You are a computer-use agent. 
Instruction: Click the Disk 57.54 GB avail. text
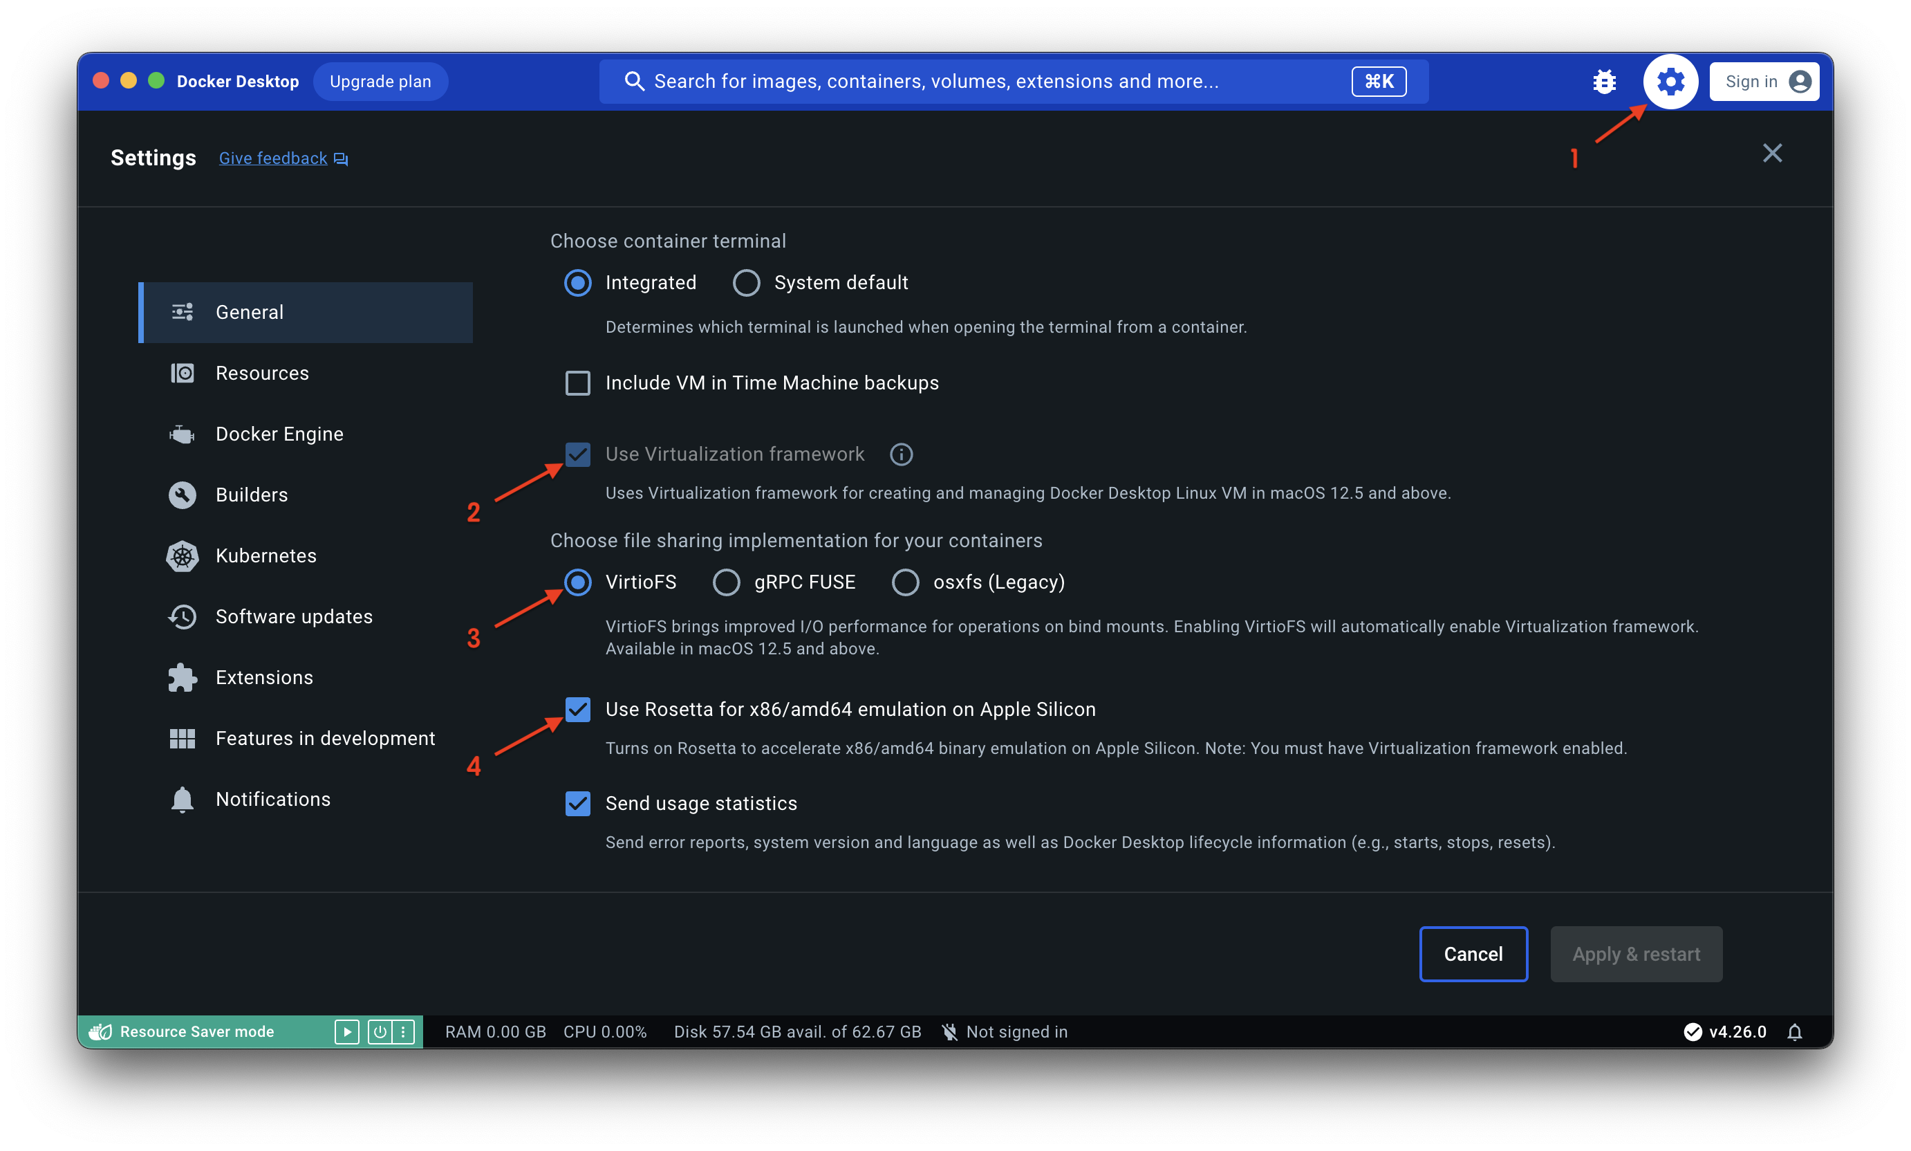[x=797, y=1031]
